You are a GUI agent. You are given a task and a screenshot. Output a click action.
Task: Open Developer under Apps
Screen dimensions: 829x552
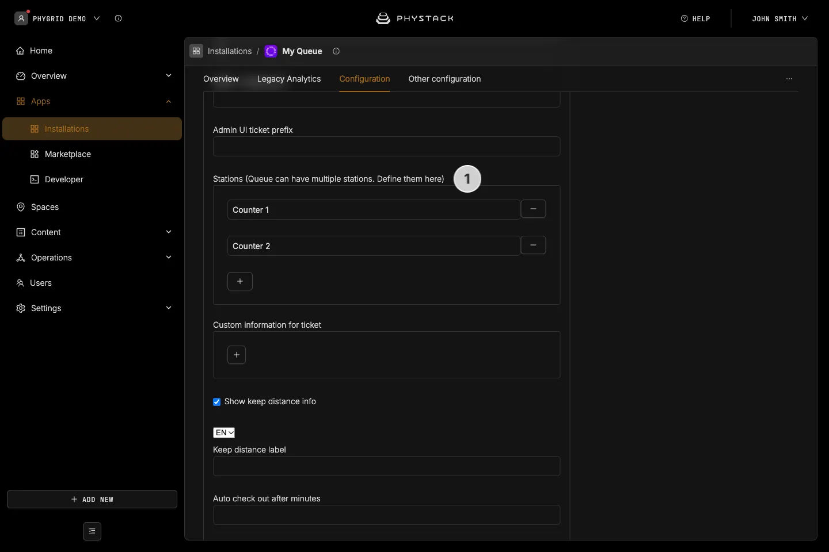(92, 179)
